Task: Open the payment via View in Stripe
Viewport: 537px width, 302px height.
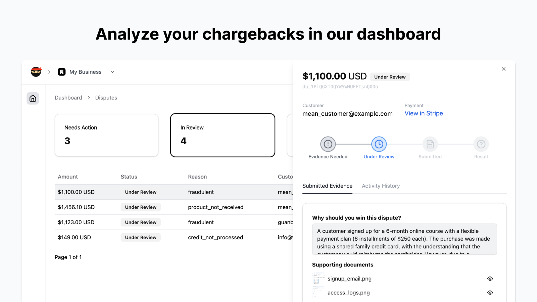Action: pyautogui.click(x=424, y=113)
